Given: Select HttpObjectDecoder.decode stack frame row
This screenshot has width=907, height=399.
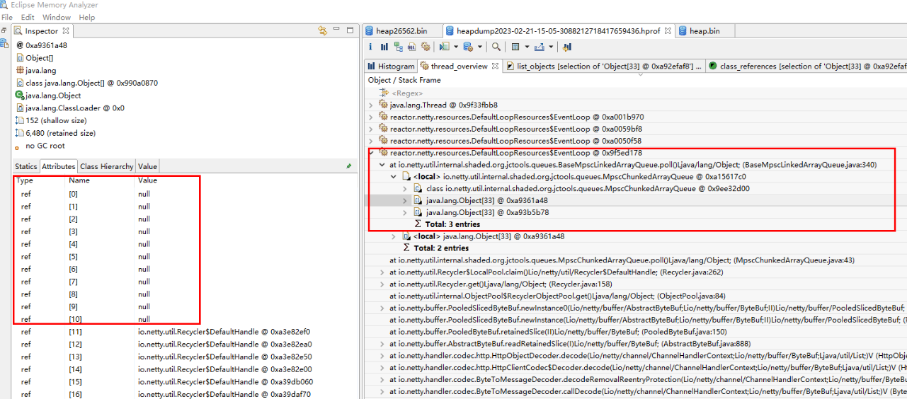Looking at the screenshot, I should pyautogui.click(x=648, y=355).
